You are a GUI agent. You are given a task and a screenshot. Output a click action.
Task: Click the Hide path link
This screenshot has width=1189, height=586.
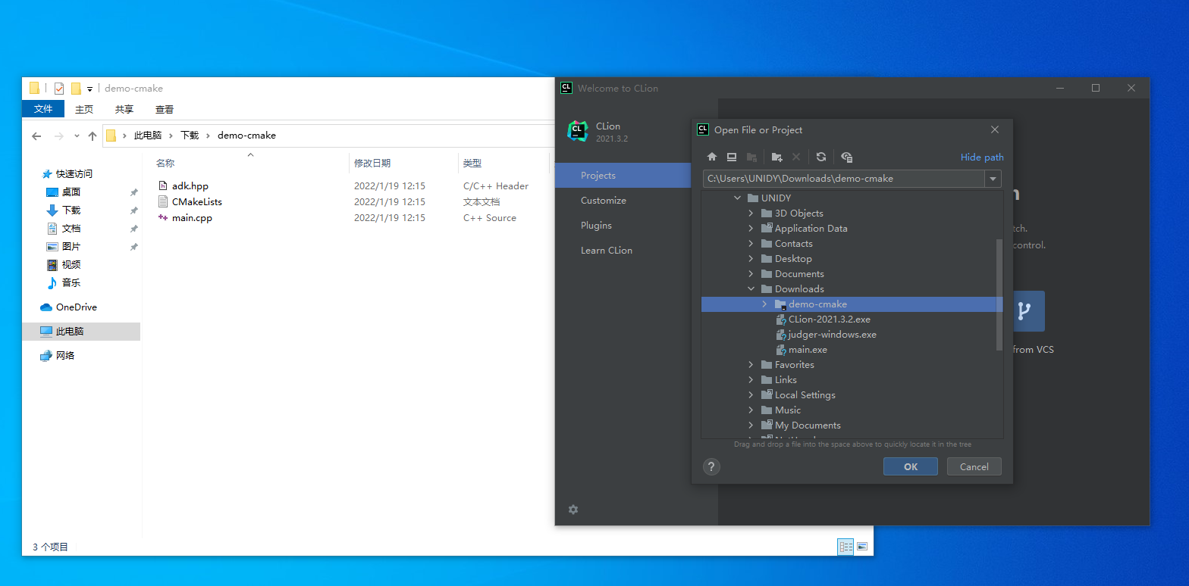(x=982, y=157)
